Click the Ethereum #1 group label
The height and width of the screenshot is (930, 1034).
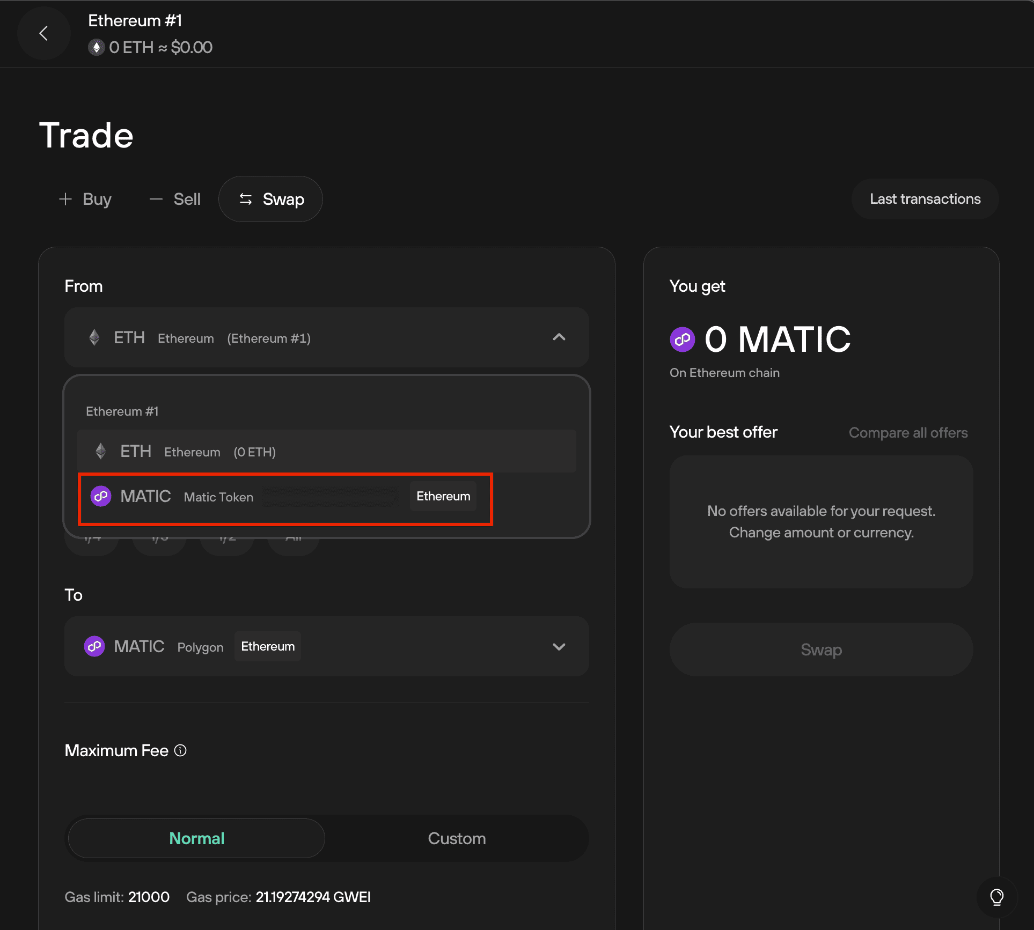[x=122, y=411]
